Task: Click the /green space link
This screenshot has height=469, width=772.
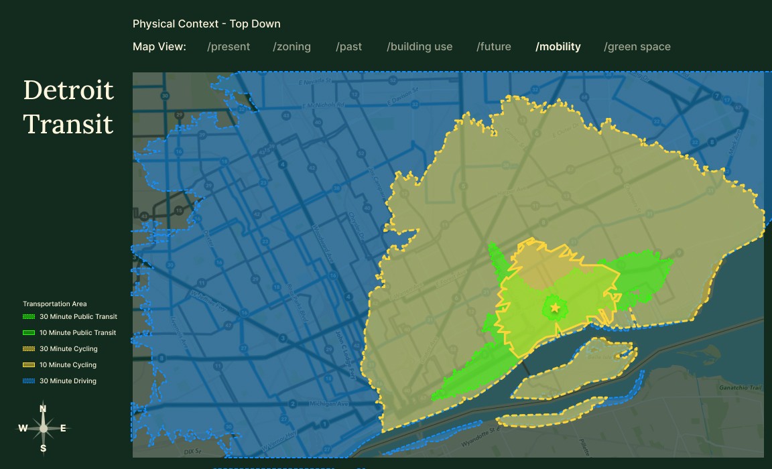Action: (637, 46)
